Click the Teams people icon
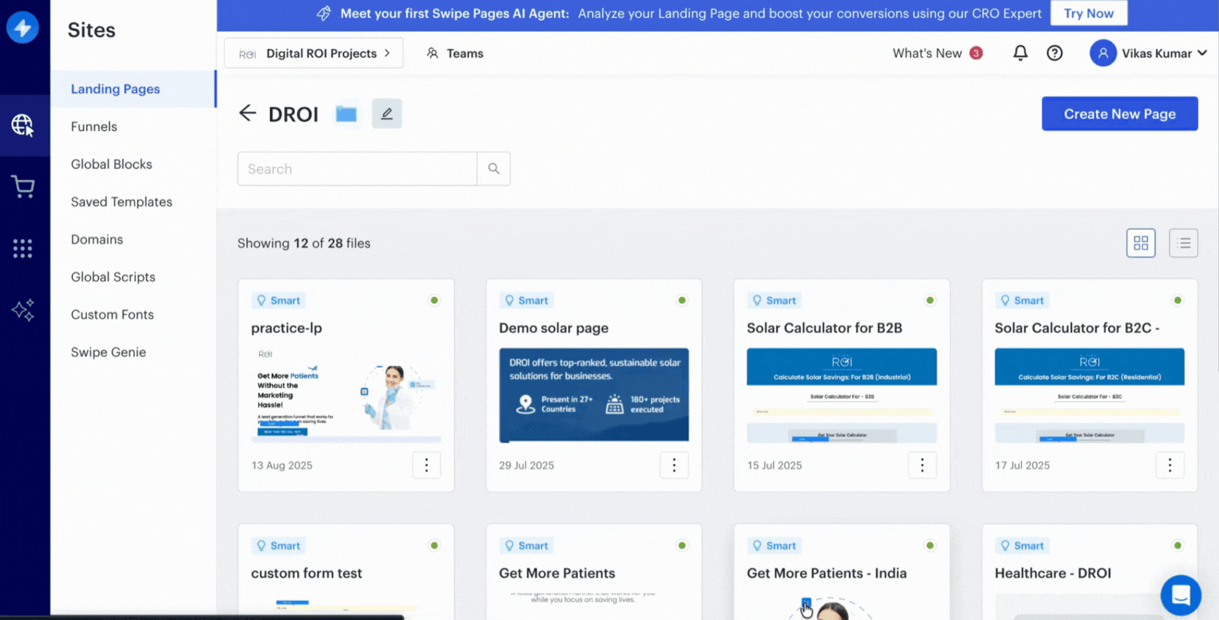This screenshot has width=1219, height=620. click(432, 53)
